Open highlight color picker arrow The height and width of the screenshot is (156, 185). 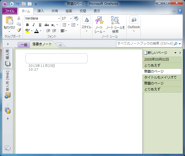(x=32, y=31)
